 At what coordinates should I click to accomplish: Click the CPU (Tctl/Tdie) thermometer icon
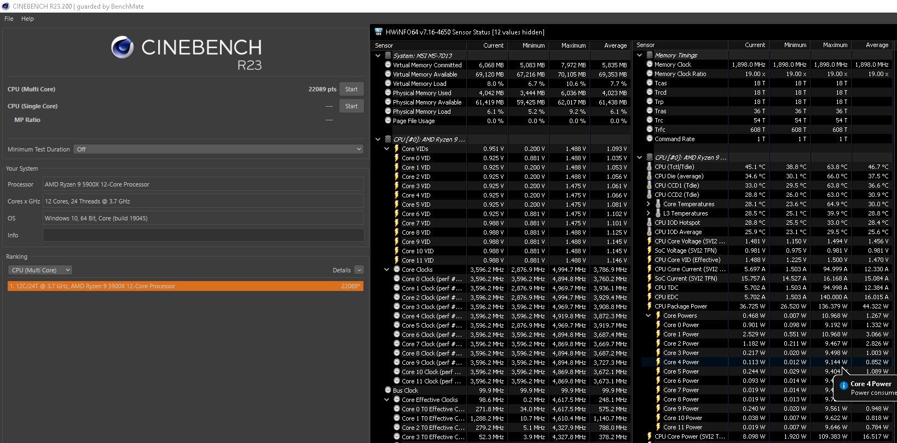(x=649, y=167)
